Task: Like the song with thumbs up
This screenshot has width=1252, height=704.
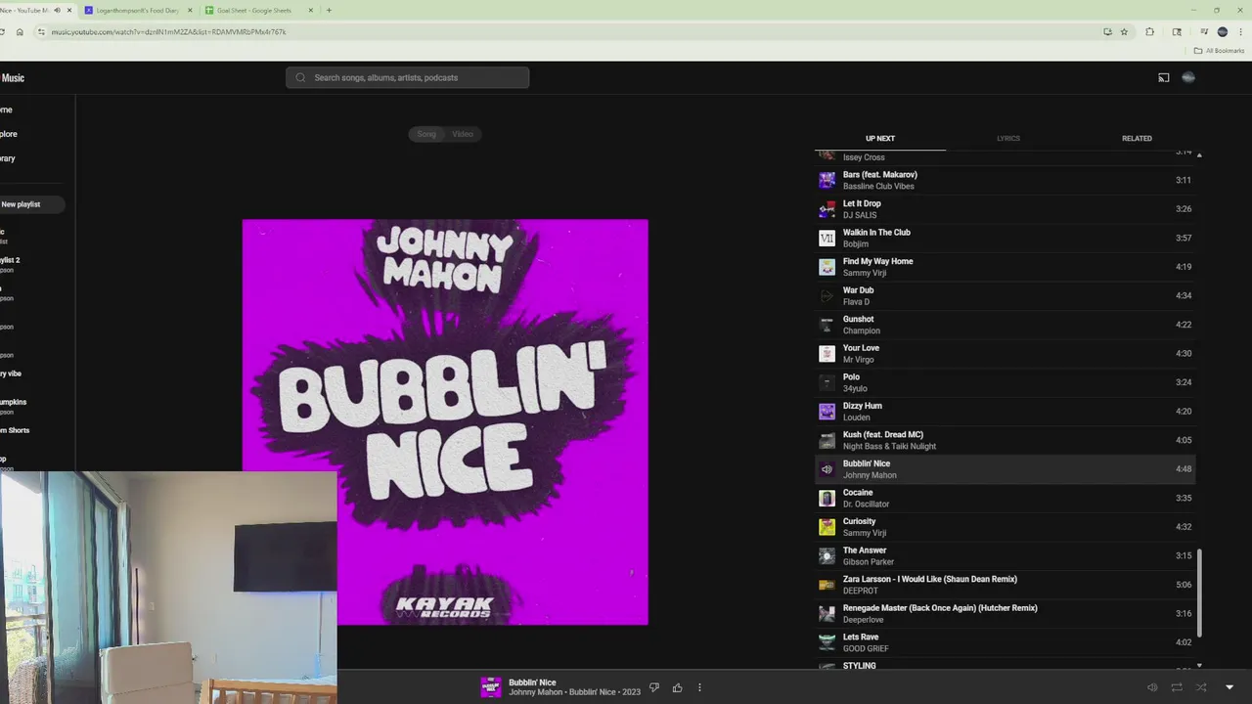Action: coord(677,687)
